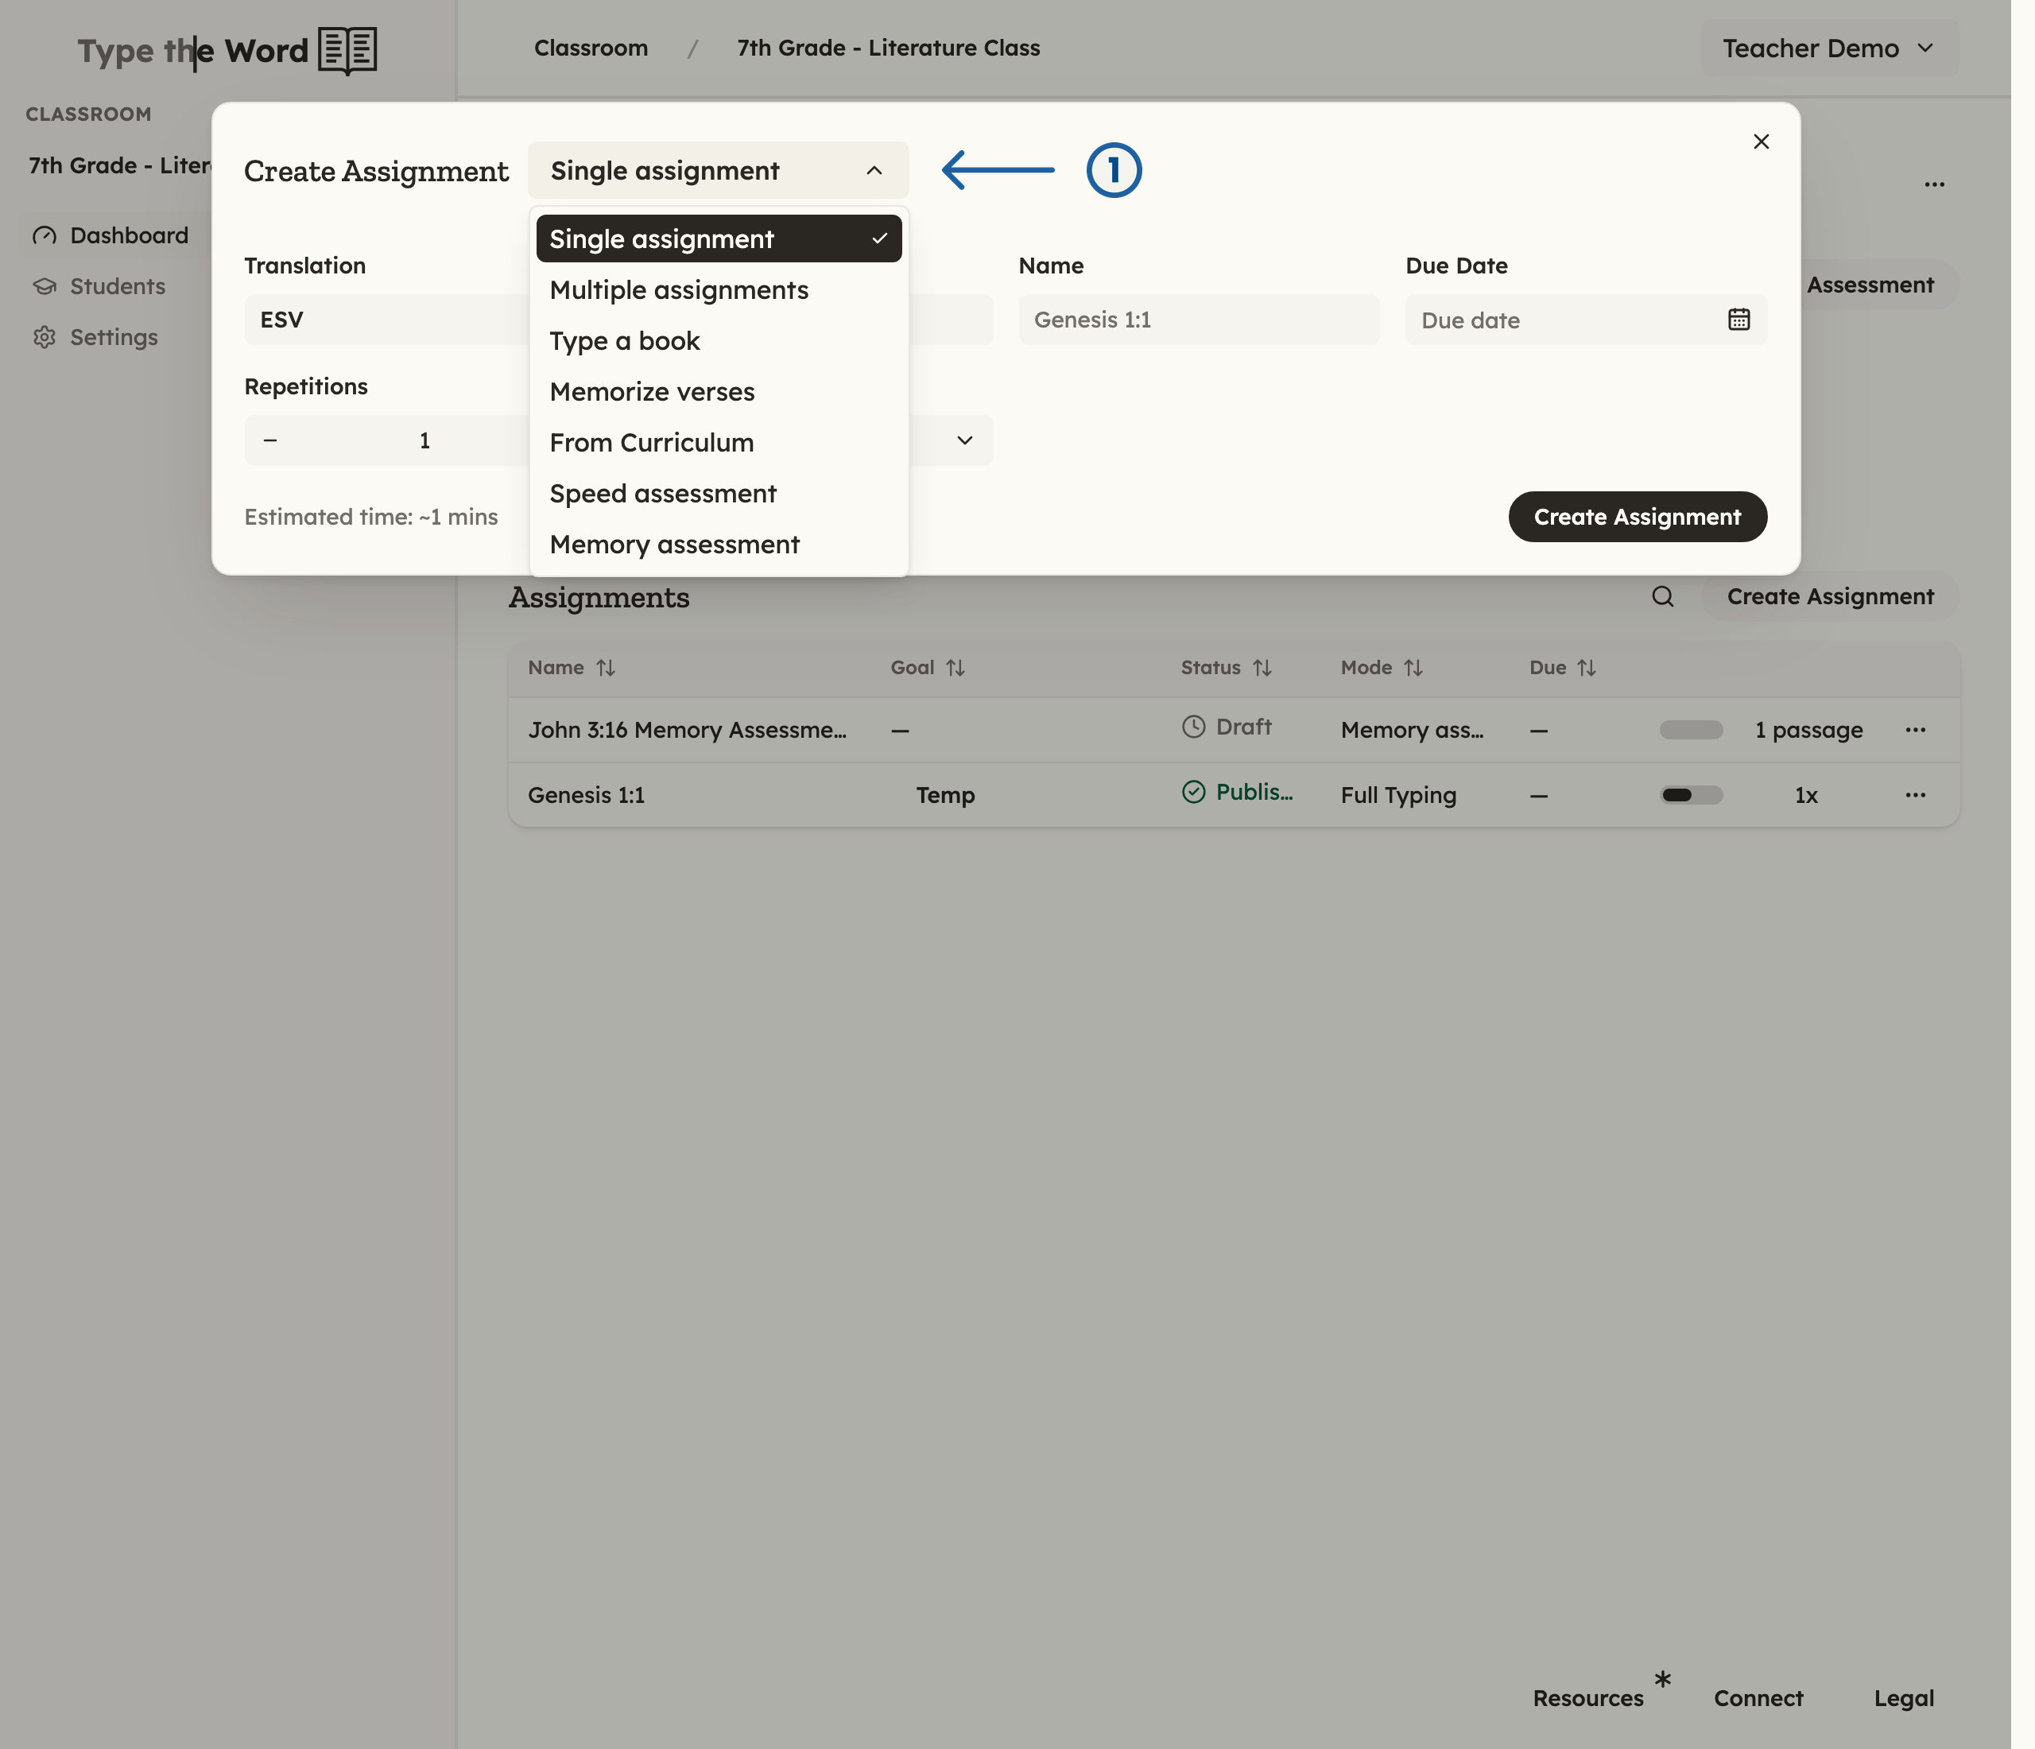Open the Resources footer link
2035x1749 pixels.
1587,1698
